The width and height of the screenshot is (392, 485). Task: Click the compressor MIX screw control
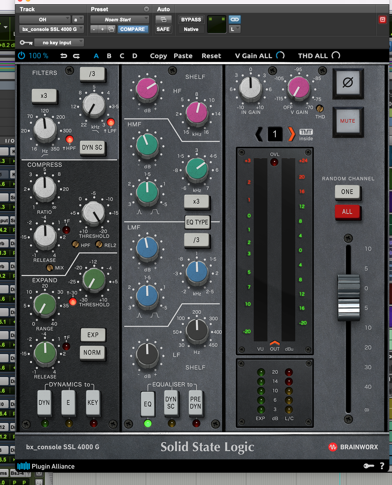click(x=50, y=267)
